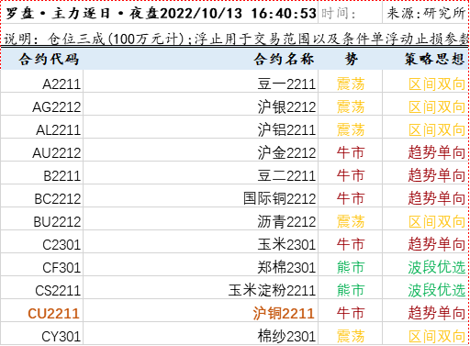Screen dimensions: 470x346
Task: Click 震荡 in the BU2212 row
Action: coord(351,221)
